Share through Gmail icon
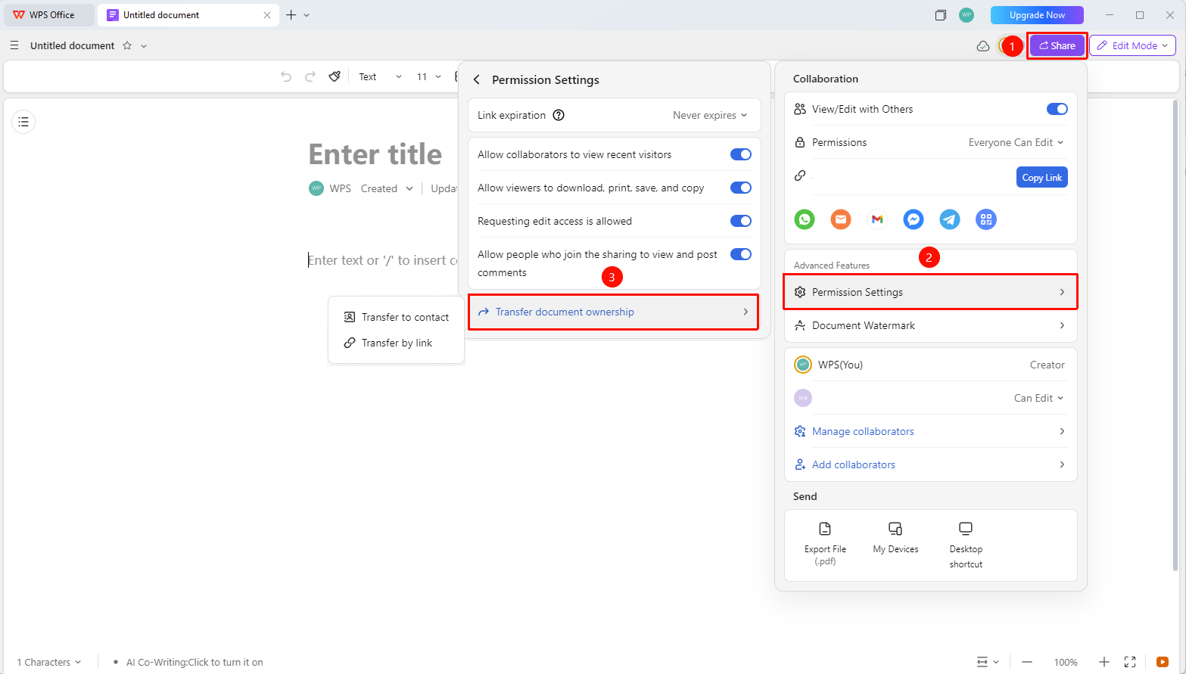 coord(877,219)
